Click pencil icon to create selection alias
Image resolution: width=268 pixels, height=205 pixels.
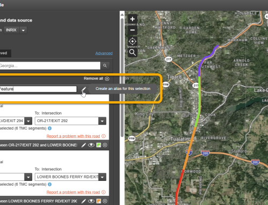(84, 89)
